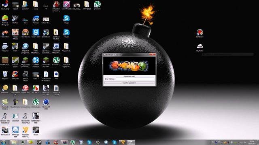Open the uTorrent icon in taskbar
This screenshot has width=259, height=145.
[72, 142]
